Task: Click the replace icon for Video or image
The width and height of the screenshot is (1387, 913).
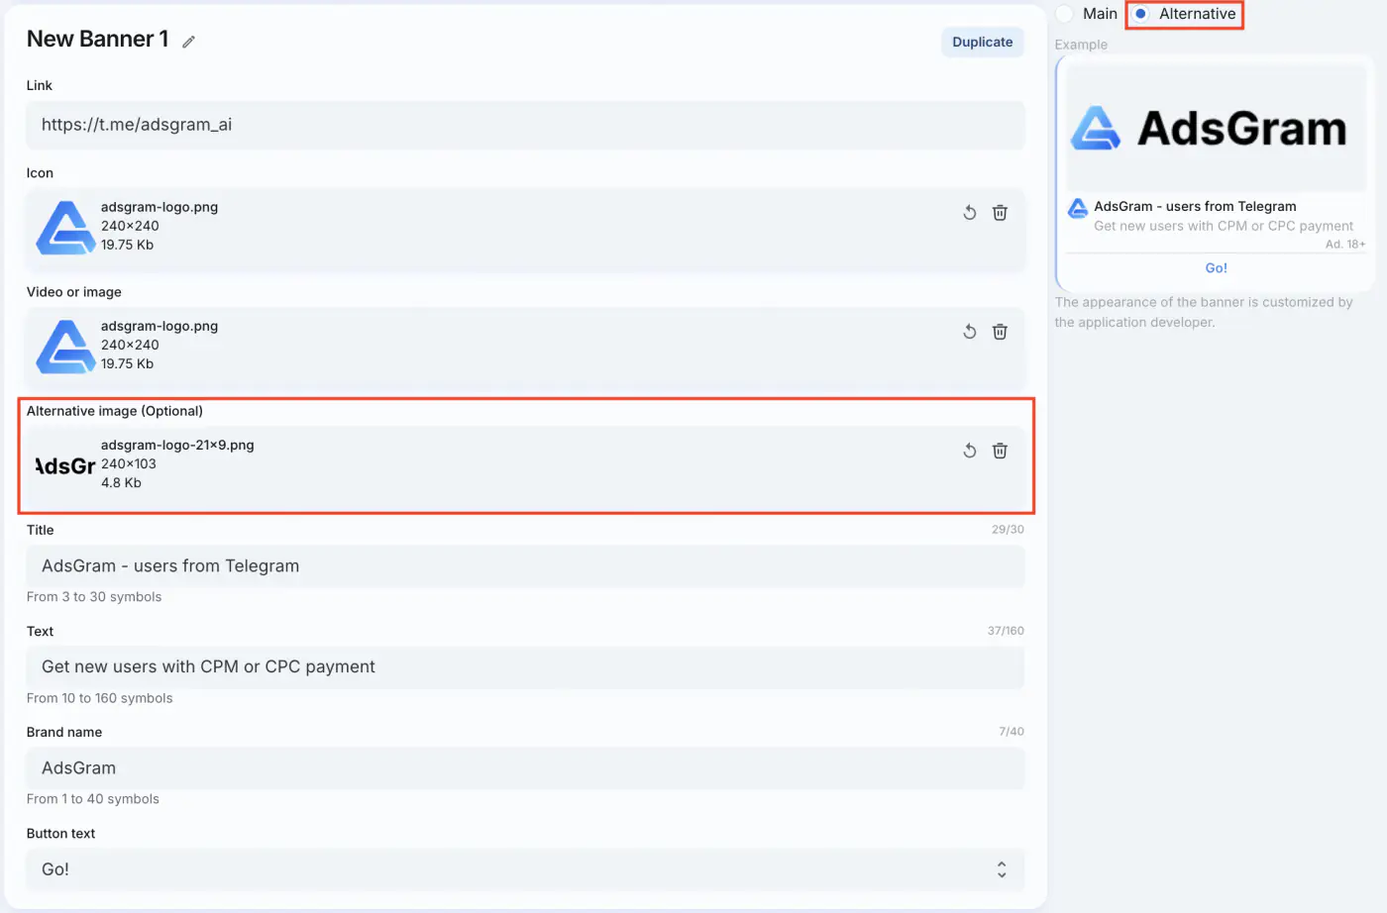Action: pyautogui.click(x=970, y=332)
